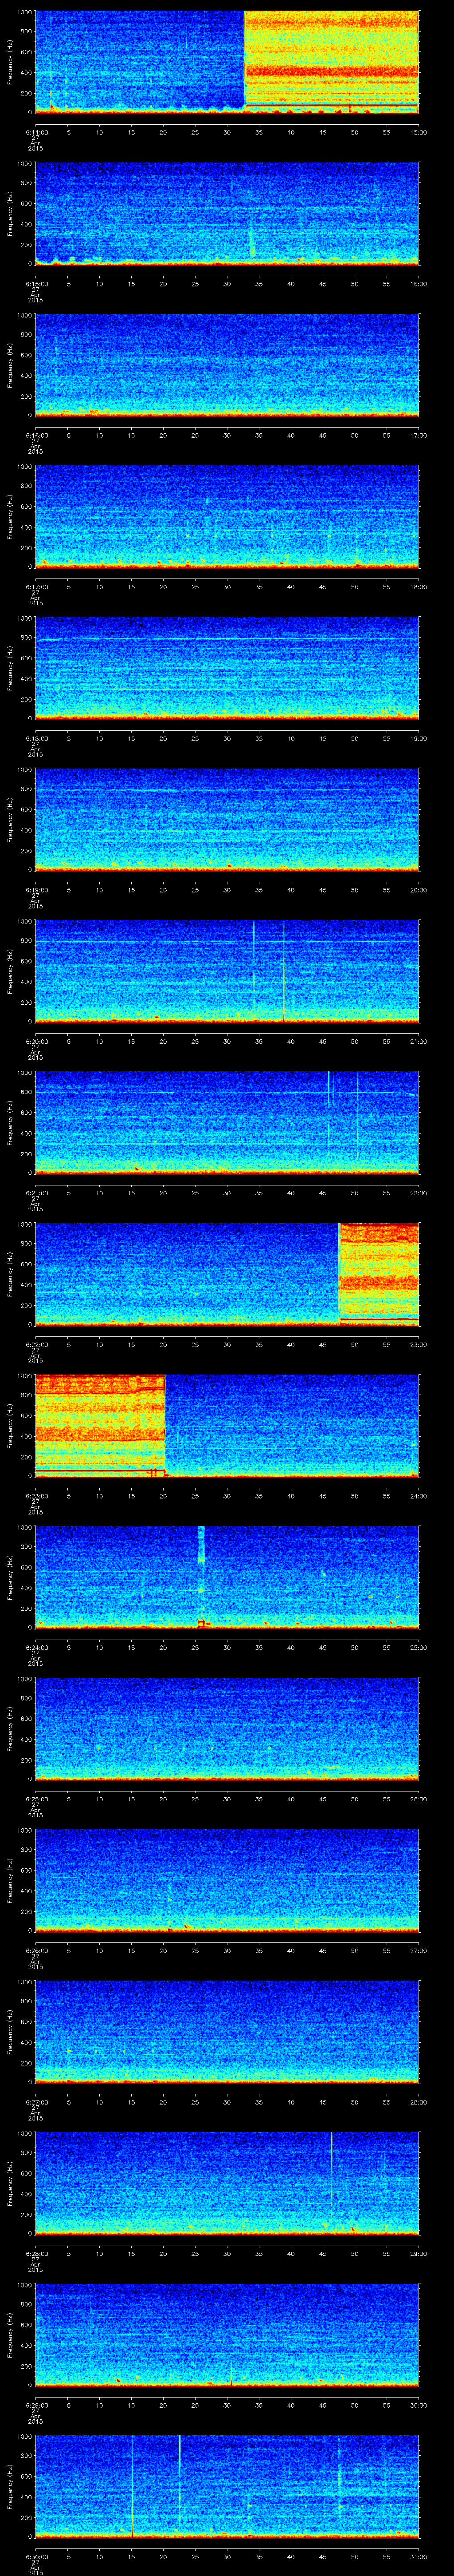Click the '6:22:00' time label

point(36,1343)
